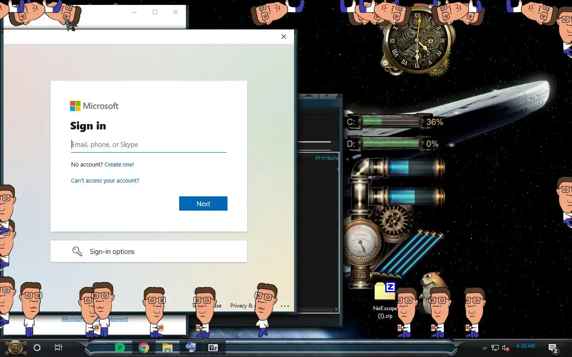Close the Microsoft sign-in dialog

click(x=284, y=37)
